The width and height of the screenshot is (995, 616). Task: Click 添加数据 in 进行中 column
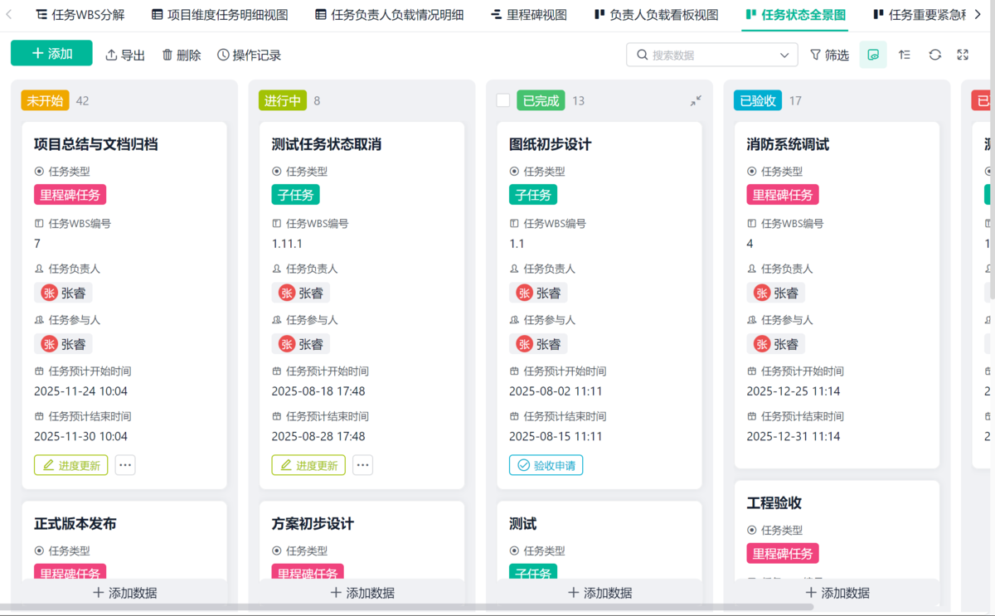(x=362, y=593)
